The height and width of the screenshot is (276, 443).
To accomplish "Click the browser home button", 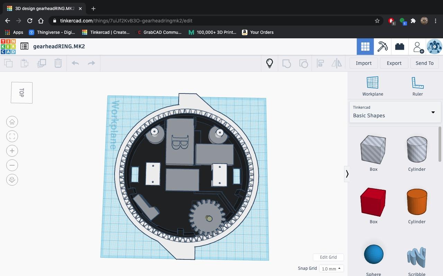I will (x=41, y=21).
